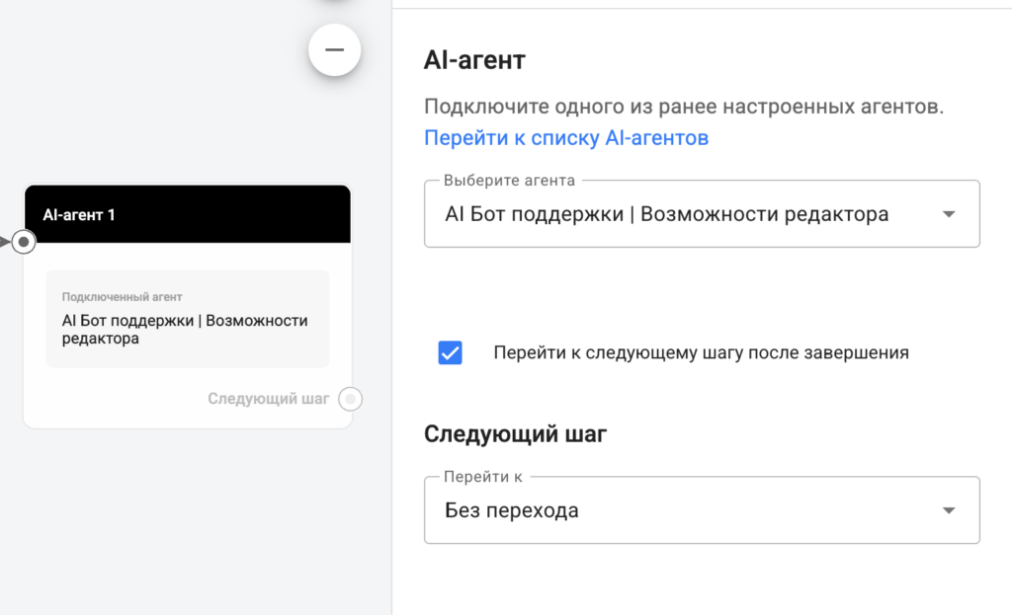Click the Следующий шаг label inside the node
The image size is (1012, 615).
point(268,399)
